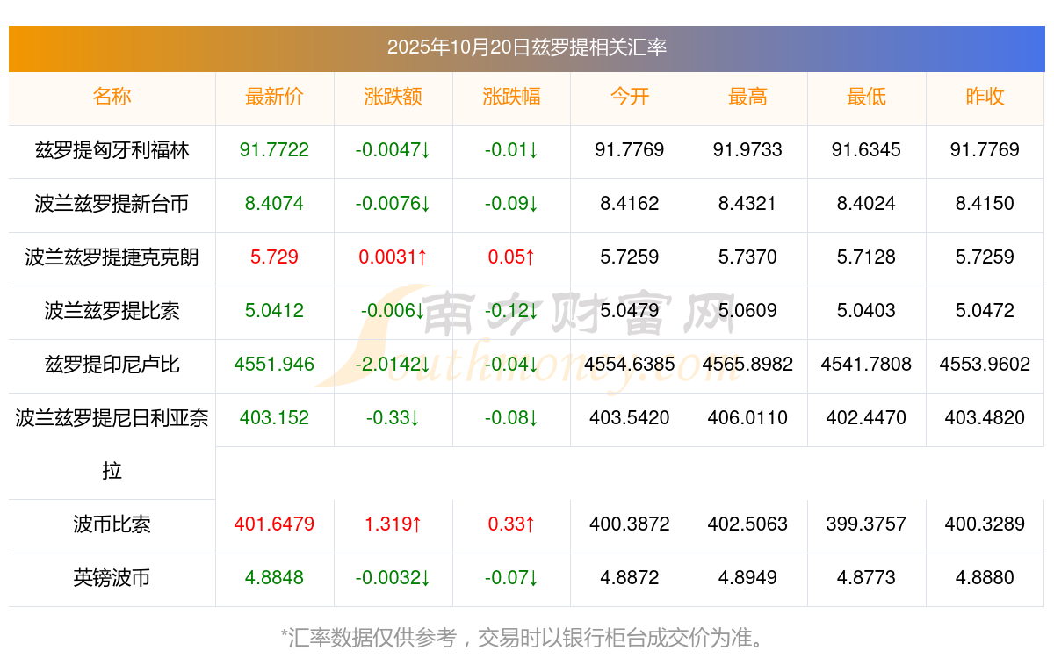The width and height of the screenshot is (1054, 665).
Task: Click the 2025年10月20日兹罗提相关汇率 title banner
Action: pyautogui.click(x=526, y=47)
